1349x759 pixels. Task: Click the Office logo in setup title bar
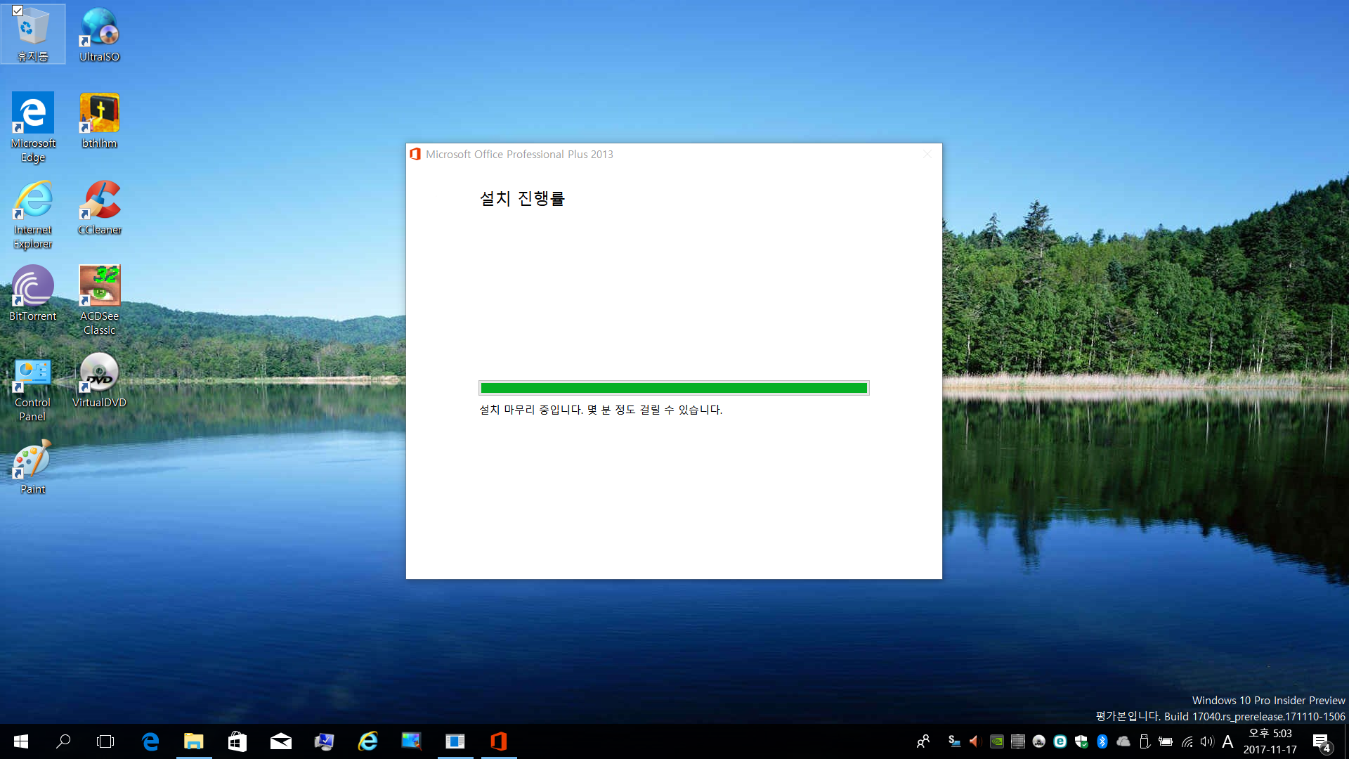[415, 154]
